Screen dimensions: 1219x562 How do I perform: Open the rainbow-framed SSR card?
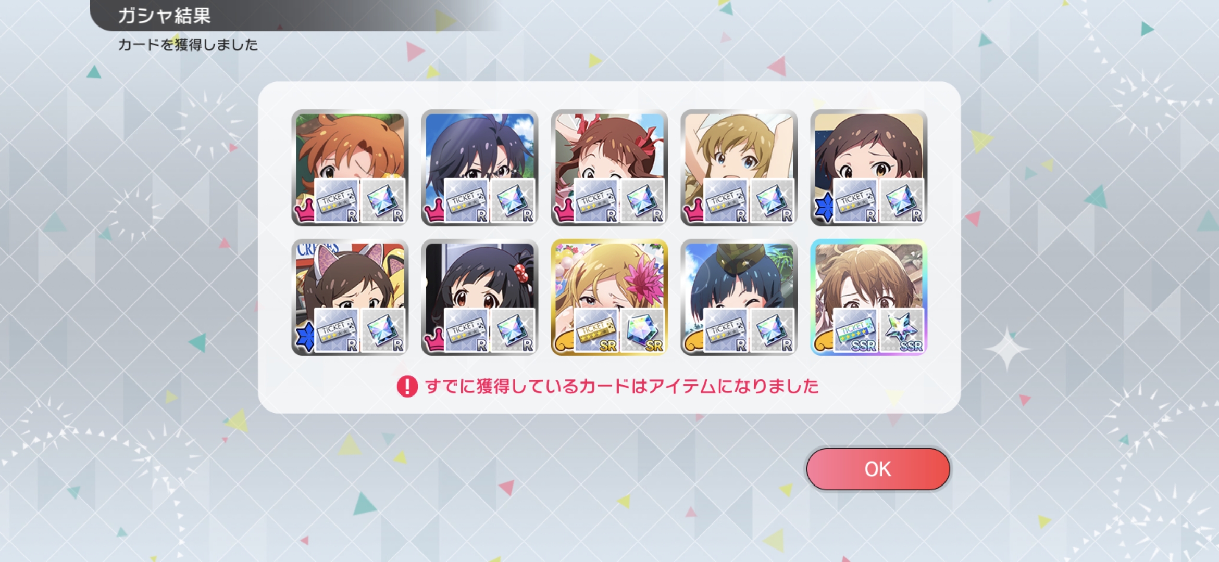(868, 297)
